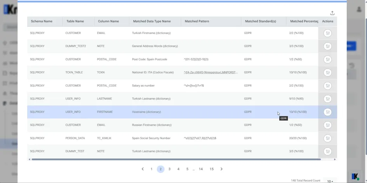Screen dimensions: 367x183
Task: Open actions for TCKN_TABLE row
Action: [x=328, y=72]
